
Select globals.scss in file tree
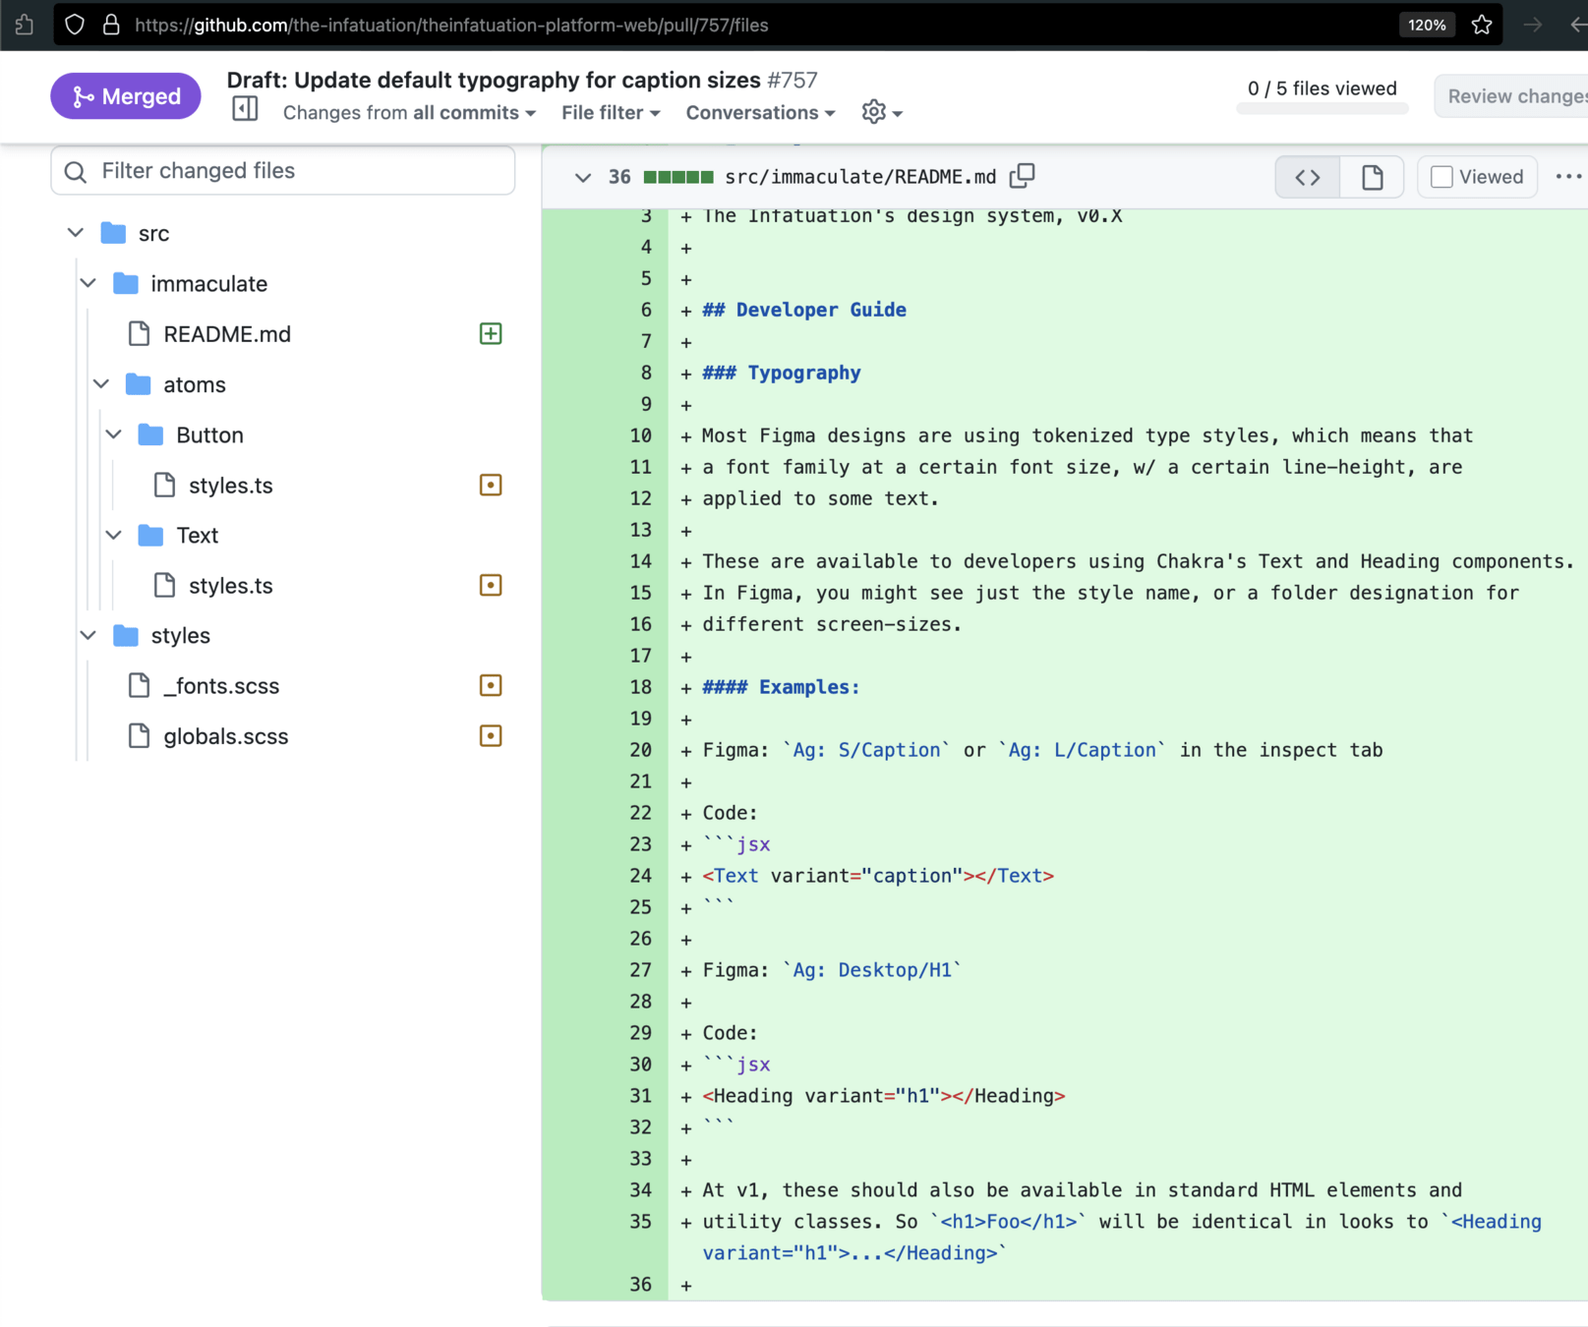pyautogui.click(x=226, y=736)
